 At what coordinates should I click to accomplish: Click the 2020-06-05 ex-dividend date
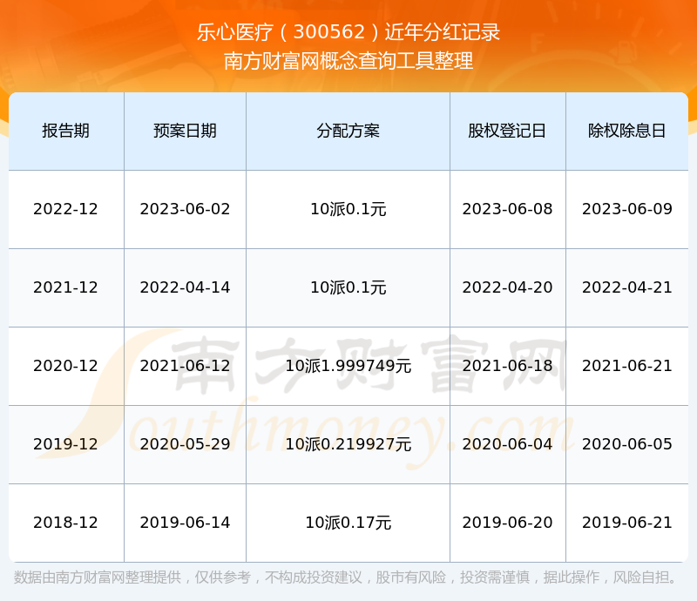click(626, 443)
